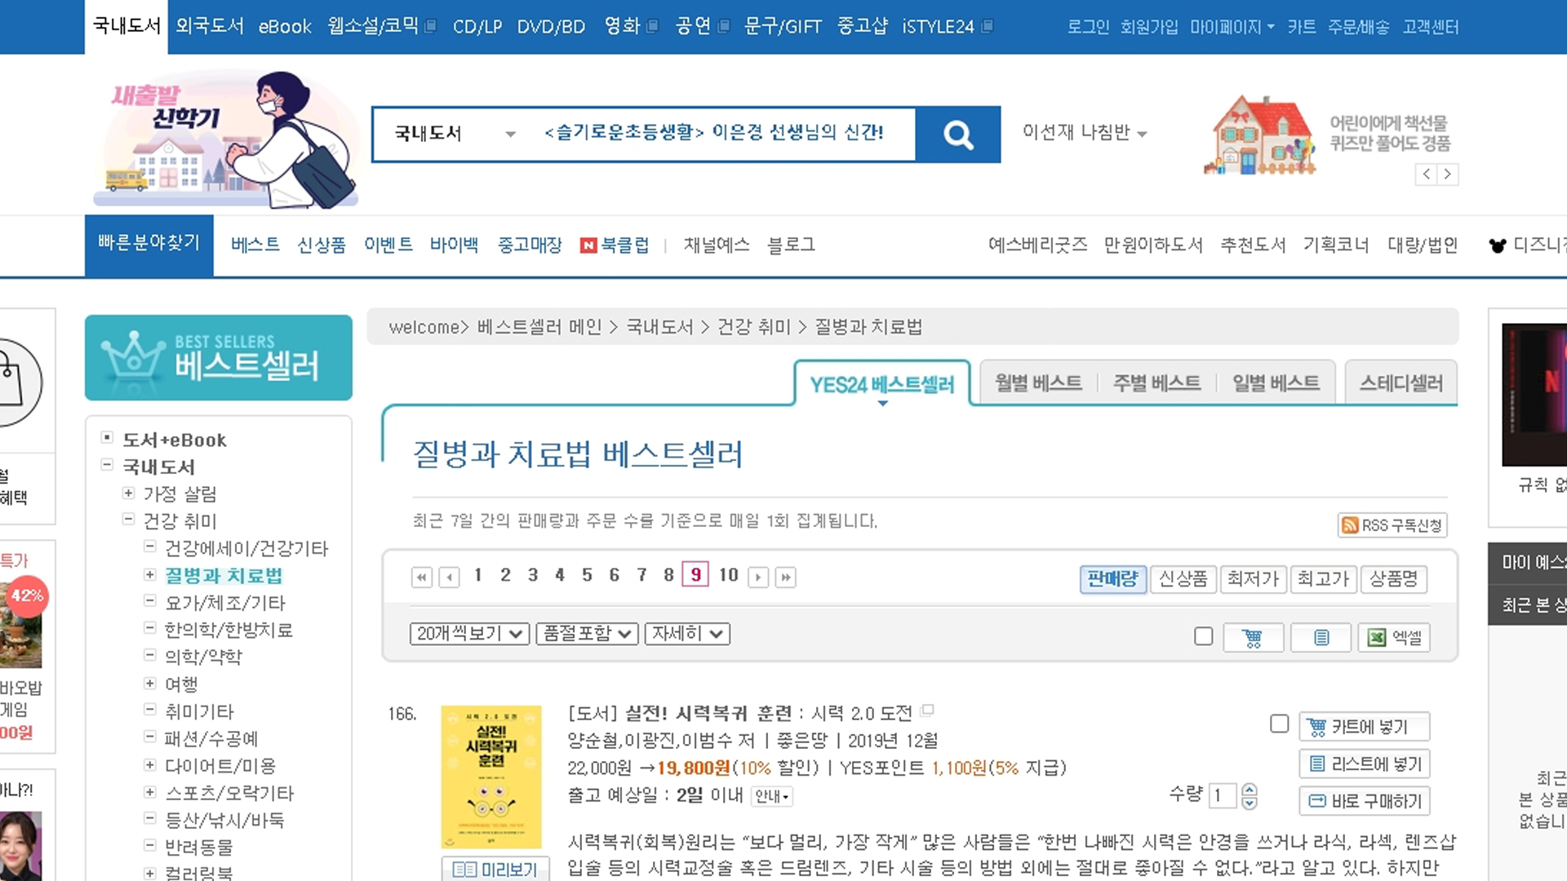Sort by 신상품
Viewport: 1567px width, 881px height.
pyautogui.click(x=1183, y=579)
